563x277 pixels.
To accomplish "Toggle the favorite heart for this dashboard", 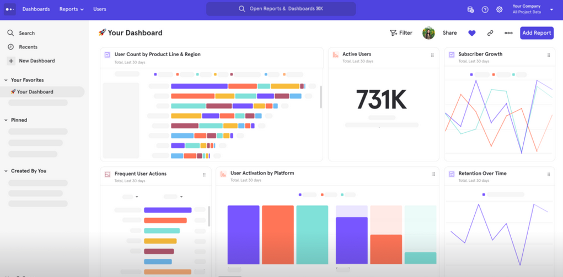I will 471,33.
